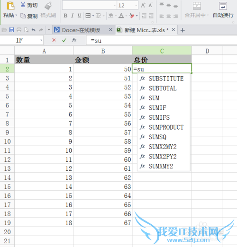This screenshot has width=237, height=247.
Task: Select row 10 header
Action: (x=7, y=141)
